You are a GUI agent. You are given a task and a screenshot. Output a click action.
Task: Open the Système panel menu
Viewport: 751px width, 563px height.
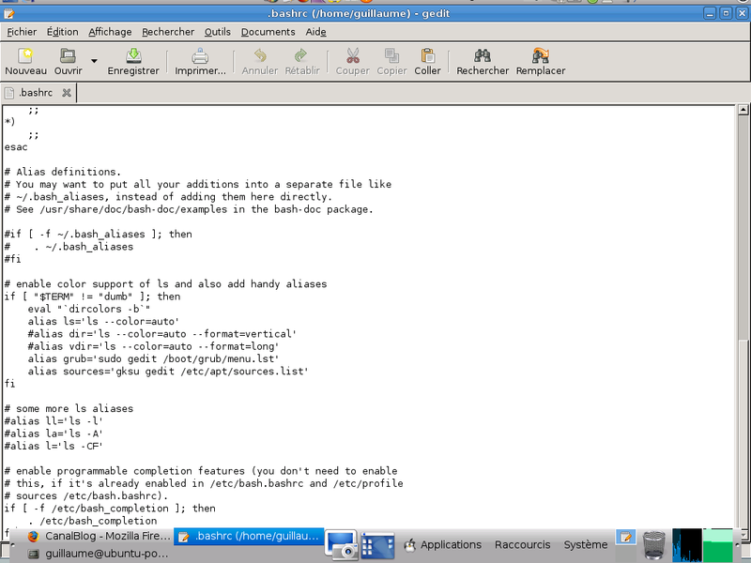(x=585, y=545)
